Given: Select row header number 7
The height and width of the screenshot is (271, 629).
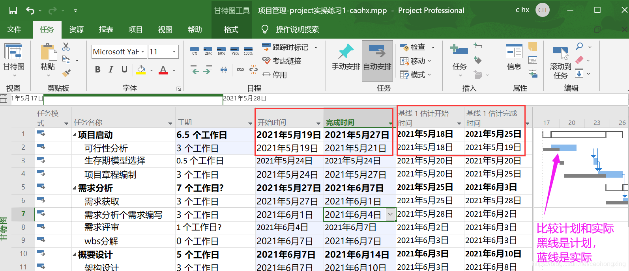Looking at the screenshot, I should point(23,214).
